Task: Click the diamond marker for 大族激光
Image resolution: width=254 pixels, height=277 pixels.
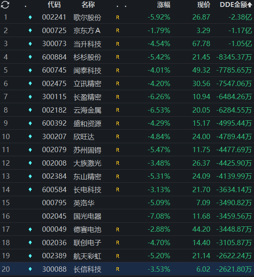Action: tap(30, 163)
